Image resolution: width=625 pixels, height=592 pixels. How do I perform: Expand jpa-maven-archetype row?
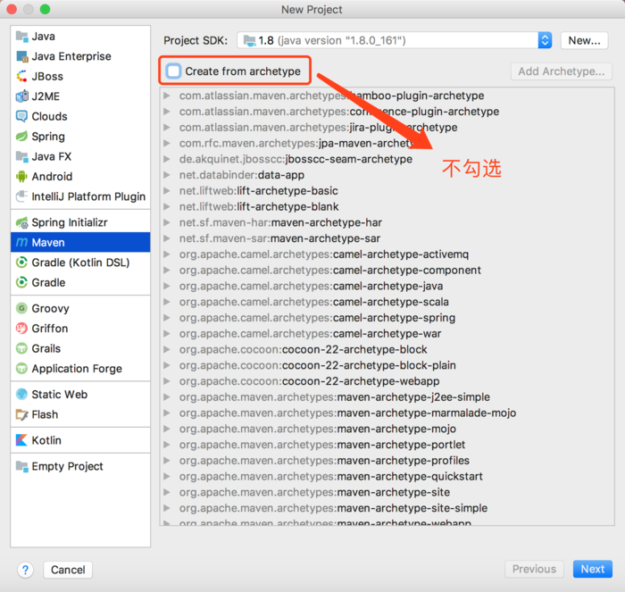click(167, 143)
